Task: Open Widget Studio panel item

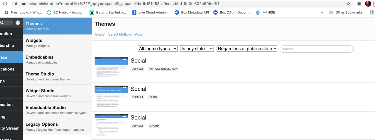Action: [x=57, y=93]
